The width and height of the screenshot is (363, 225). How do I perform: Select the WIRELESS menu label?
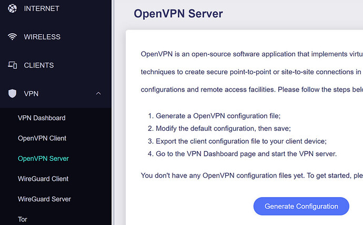(42, 37)
